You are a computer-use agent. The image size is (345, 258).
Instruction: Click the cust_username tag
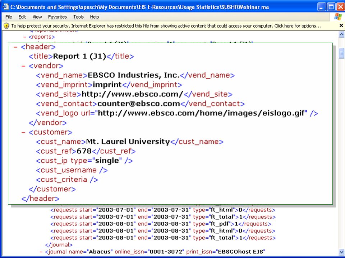coord(72,170)
